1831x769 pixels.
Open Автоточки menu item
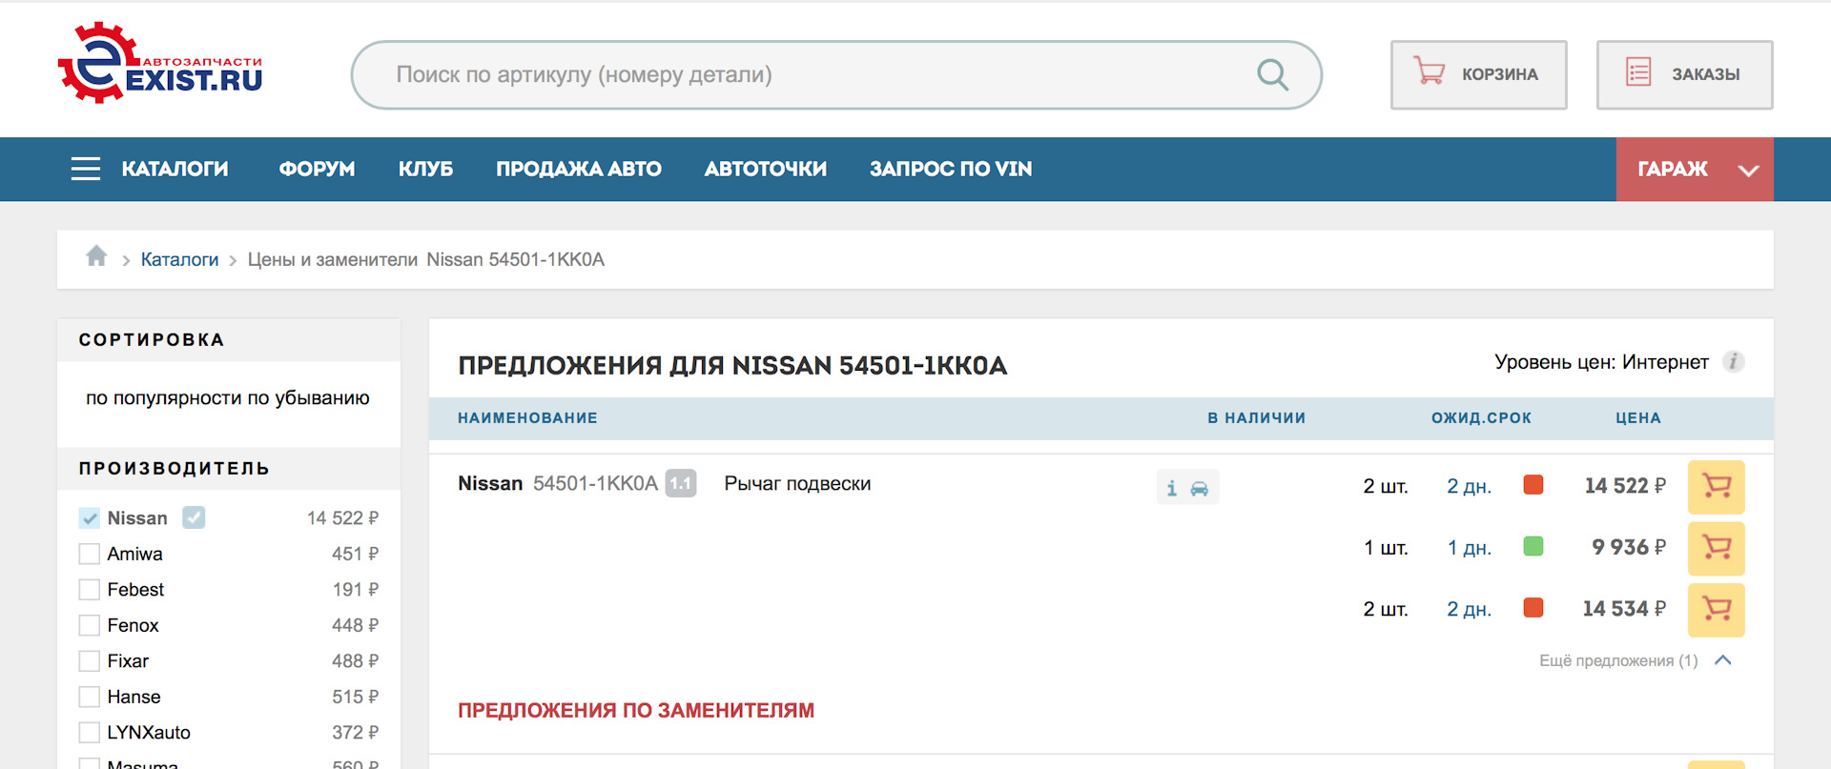click(x=765, y=169)
